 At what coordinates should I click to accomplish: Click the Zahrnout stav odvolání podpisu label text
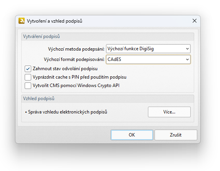65,69
